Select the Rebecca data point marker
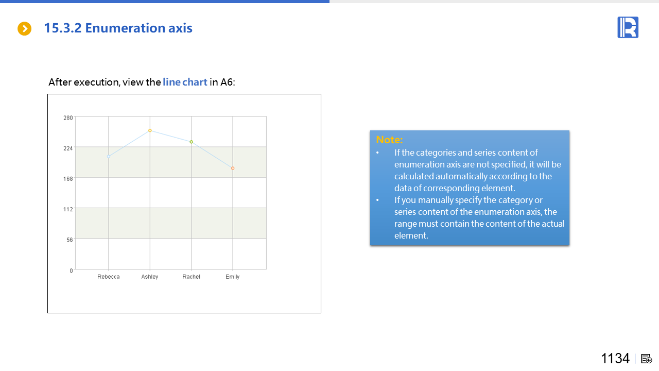Viewport: 659px width, 371px height. 109,157
